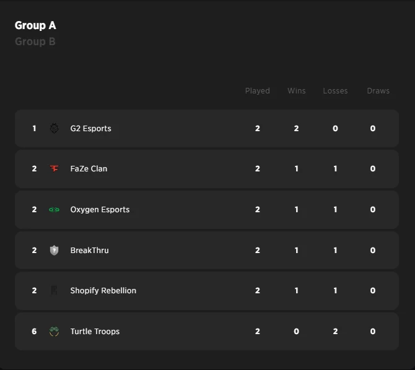The image size is (415, 370).
Task: Click the Draws column header
Action: tap(378, 91)
